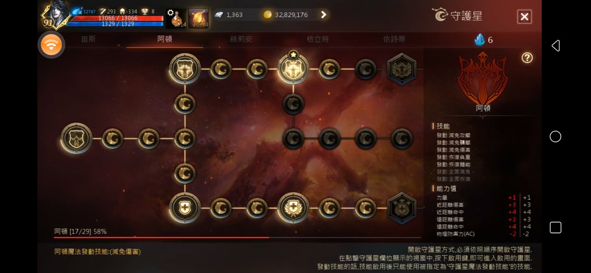This screenshot has height=273, width=591.
Task: Switch to the 宙斯 tab
Action: click(88, 39)
